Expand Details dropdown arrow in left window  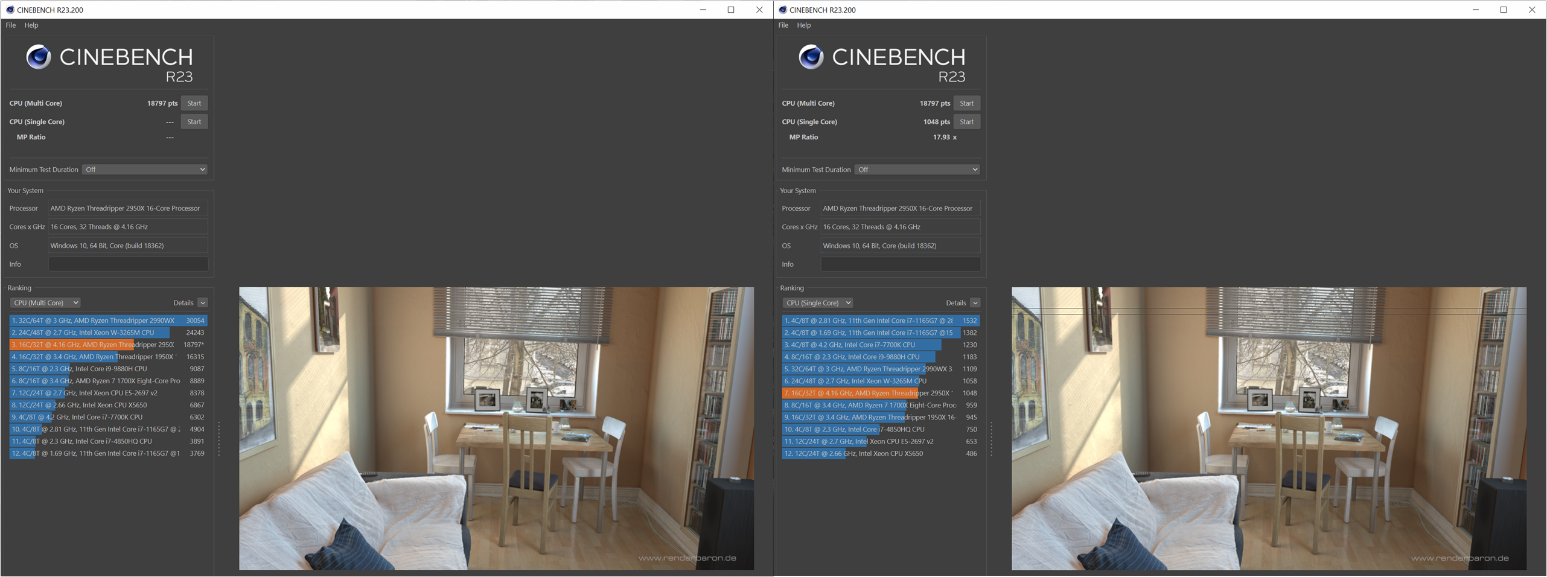coord(203,303)
